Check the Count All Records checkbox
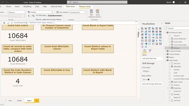 170,39
